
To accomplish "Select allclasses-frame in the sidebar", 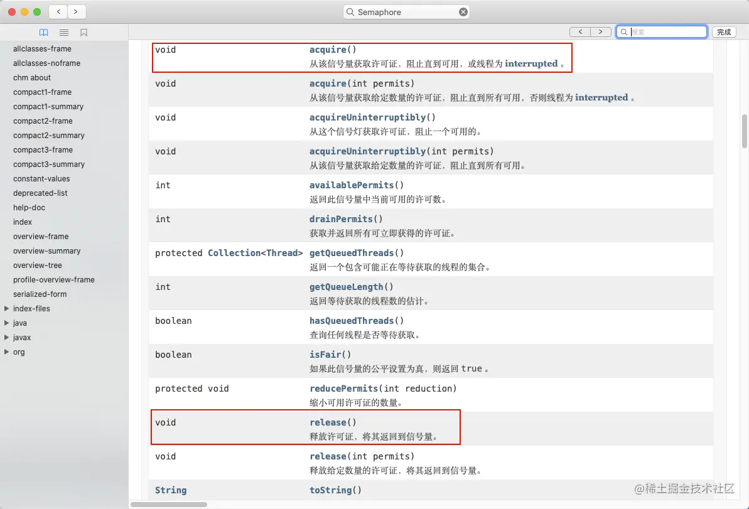I will [x=42, y=49].
